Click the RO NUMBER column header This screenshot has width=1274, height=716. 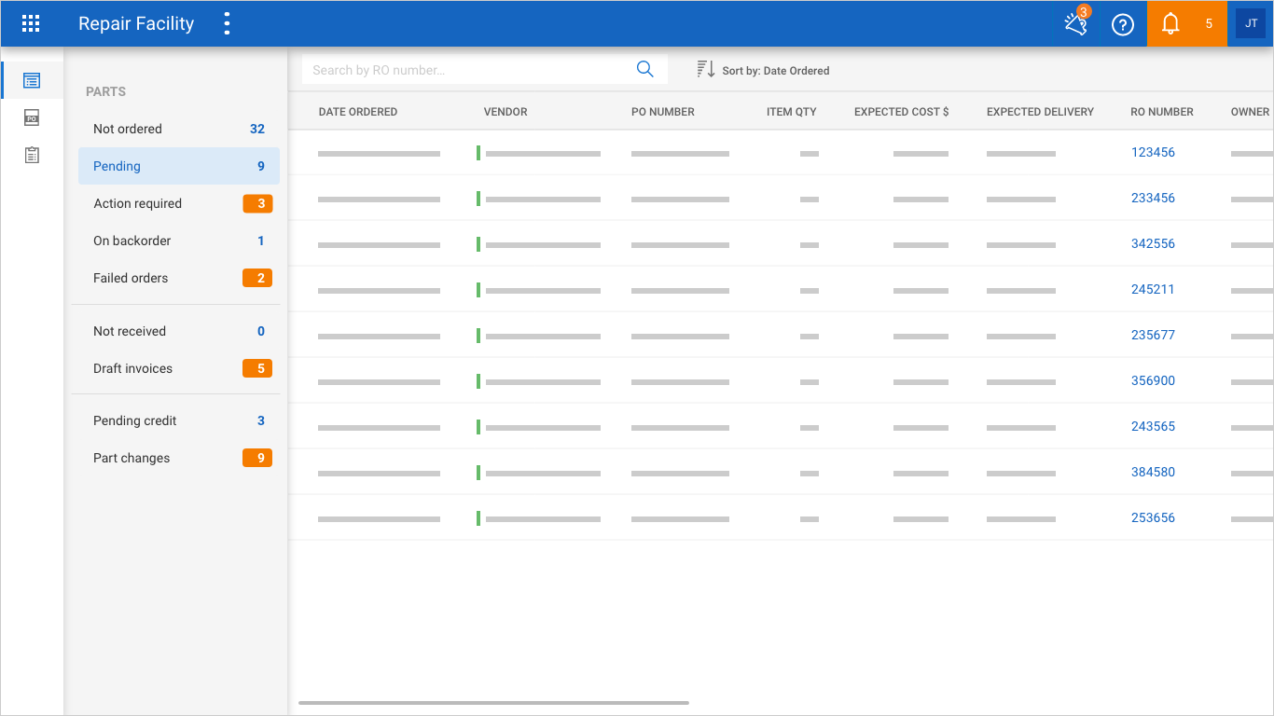1162,112
